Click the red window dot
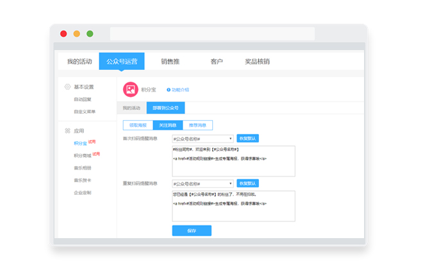The width and height of the screenshot is (423, 276). 63,34
